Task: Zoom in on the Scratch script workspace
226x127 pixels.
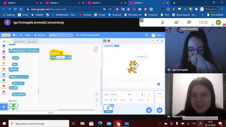Action: click(x=97, y=94)
